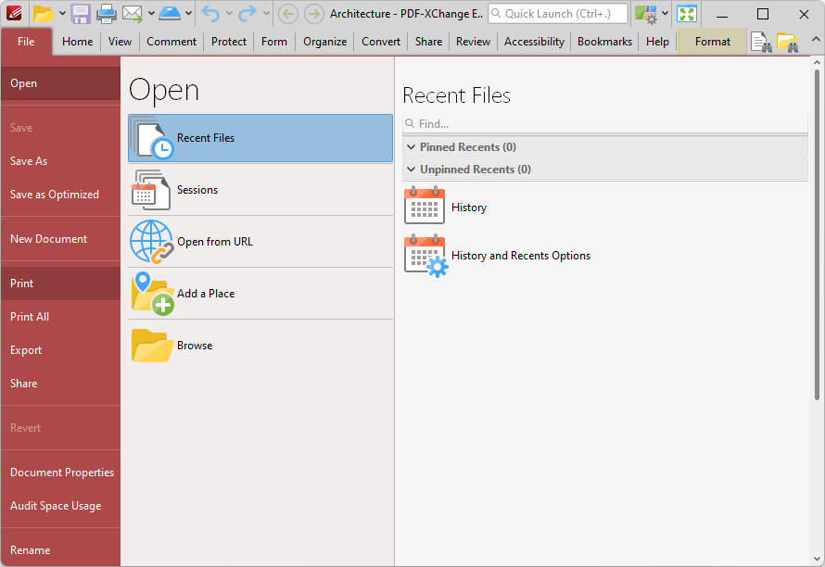Image resolution: width=825 pixels, height=567 pixels.
Task: Click the scrollbar down arrow at bottom right
Action: pos(817,559)
